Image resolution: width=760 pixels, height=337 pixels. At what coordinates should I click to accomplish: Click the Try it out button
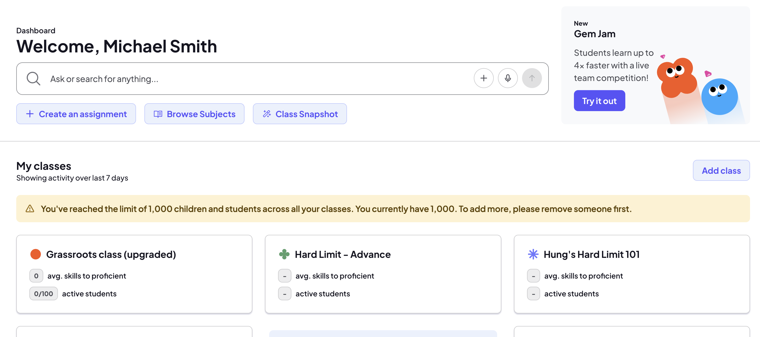(599, 101)
